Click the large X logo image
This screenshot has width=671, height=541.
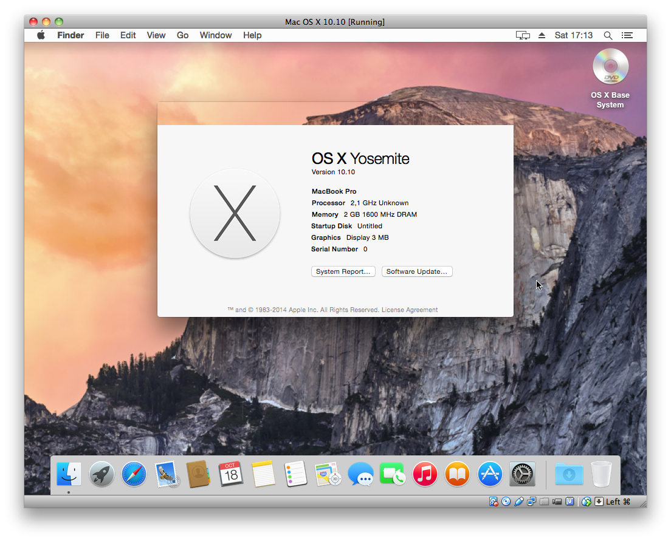point(235,213)
